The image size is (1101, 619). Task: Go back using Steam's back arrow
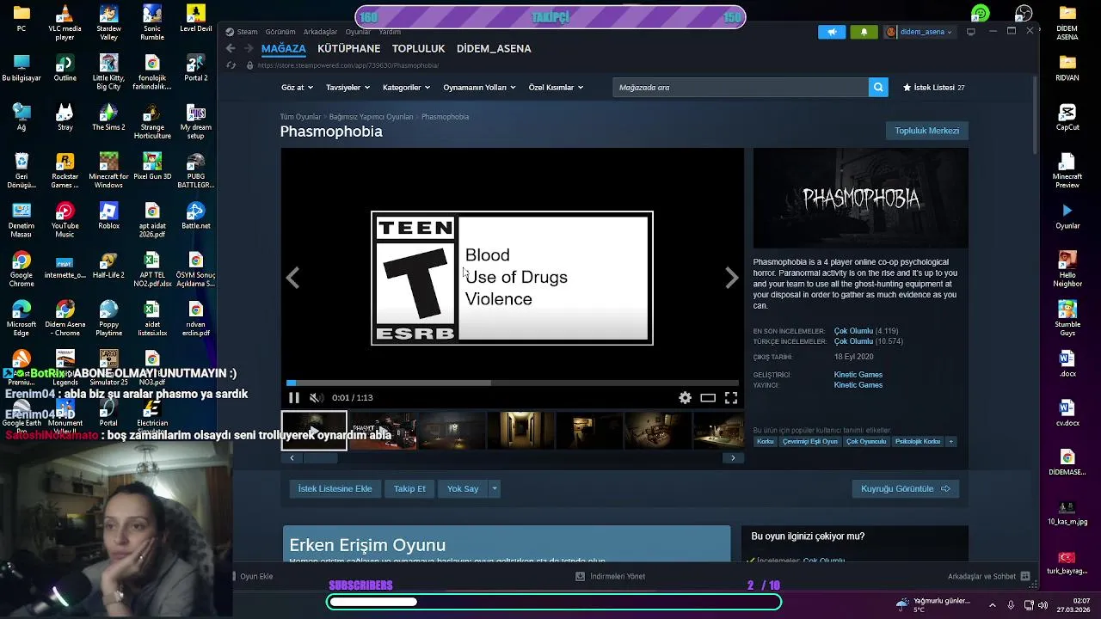coord(231,49)
